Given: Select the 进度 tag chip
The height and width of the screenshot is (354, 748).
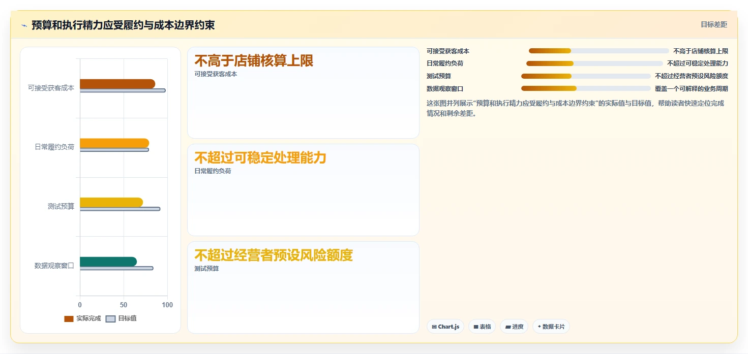Looking at the screenshot, I should coord(514,327).
